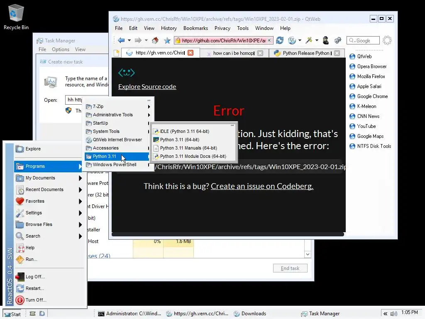Choose Log Off... in start menu
The height and width of the screenshot is (319, 425).
[x=49, y=277]
